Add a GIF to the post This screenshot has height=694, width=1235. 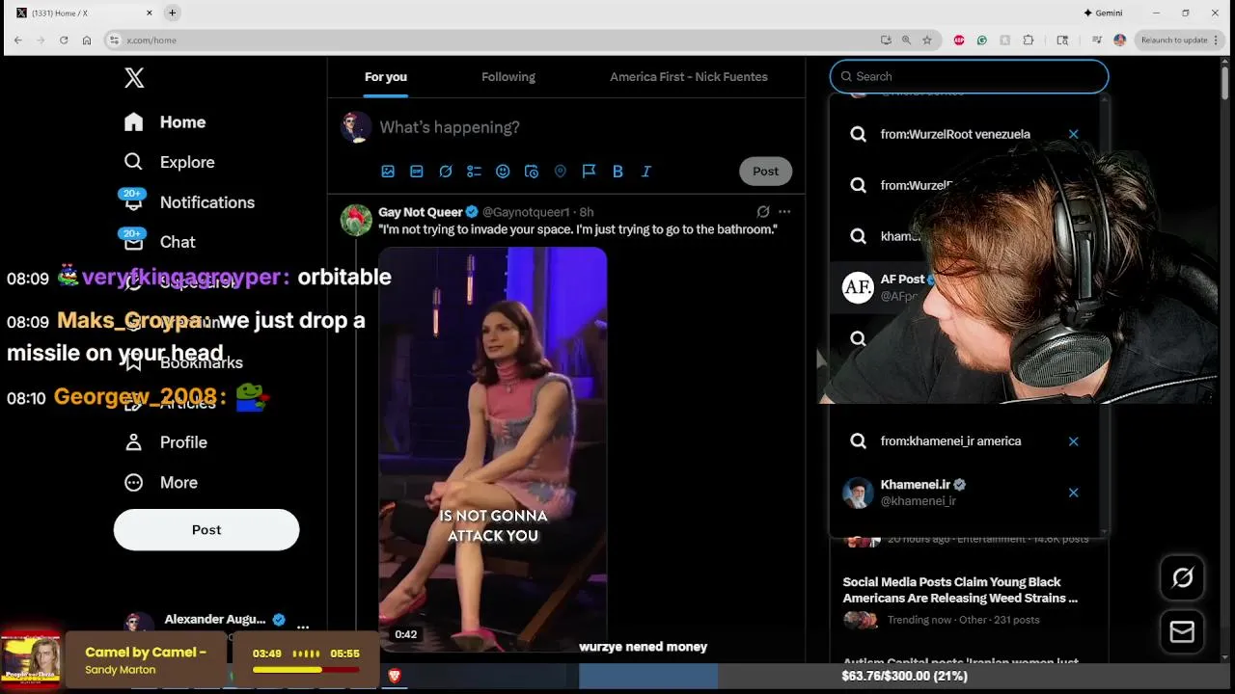pos(417,172)
